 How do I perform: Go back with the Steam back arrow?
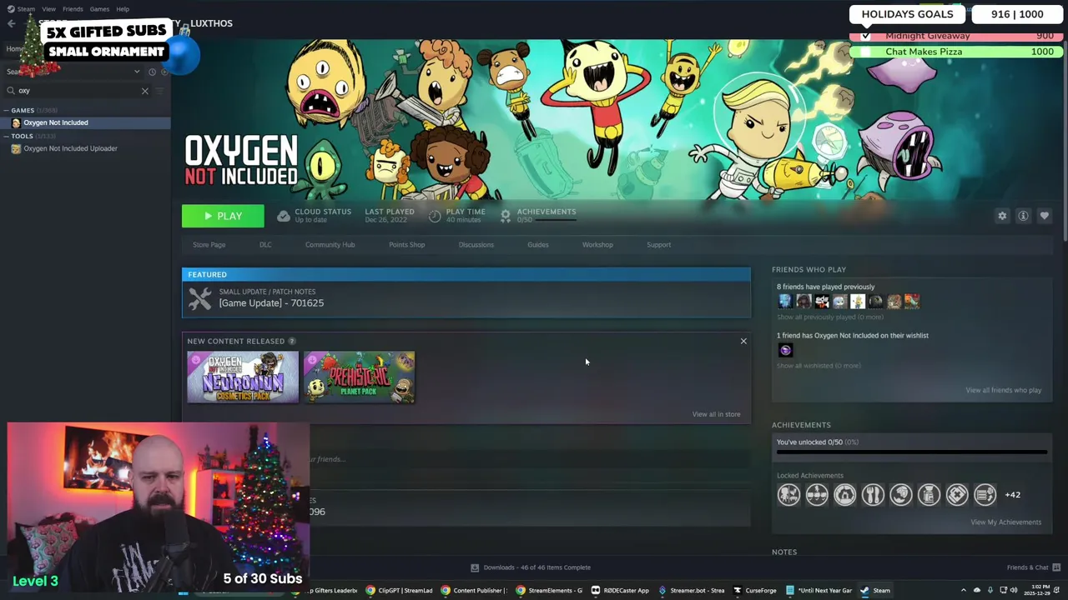11,23
